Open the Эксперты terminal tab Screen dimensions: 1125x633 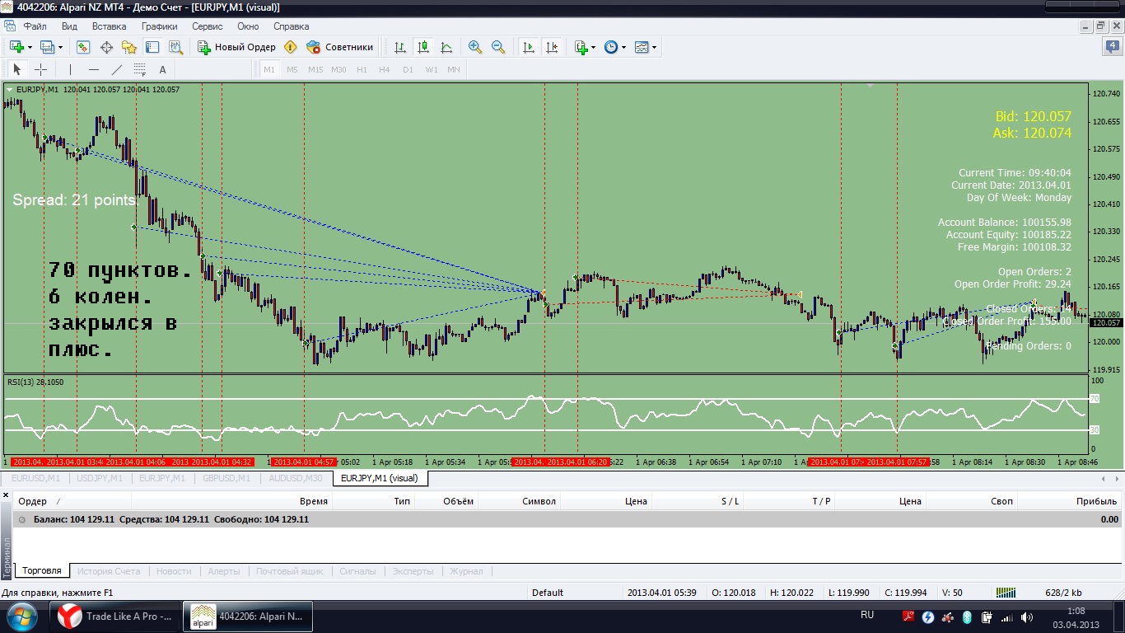coord(414,570)
